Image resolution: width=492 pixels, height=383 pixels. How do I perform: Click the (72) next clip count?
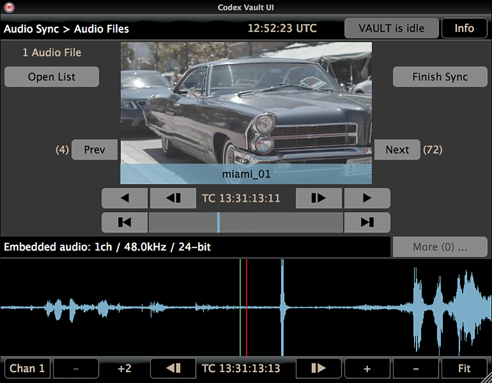[433, 150]
